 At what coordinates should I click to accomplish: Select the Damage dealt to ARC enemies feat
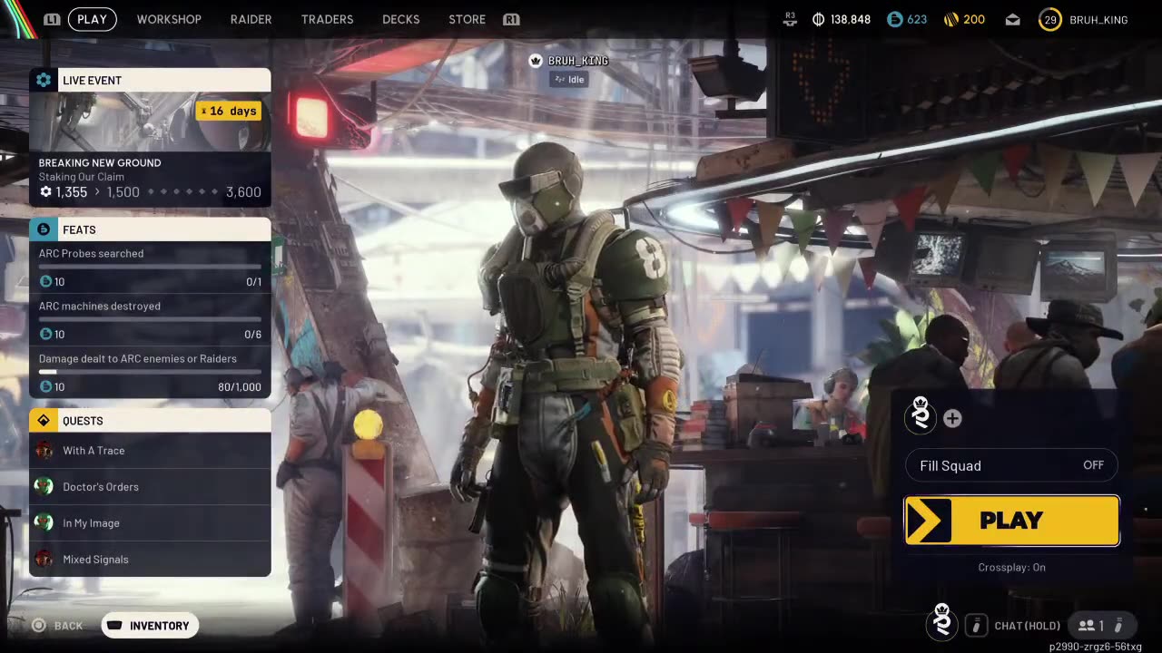150,373
